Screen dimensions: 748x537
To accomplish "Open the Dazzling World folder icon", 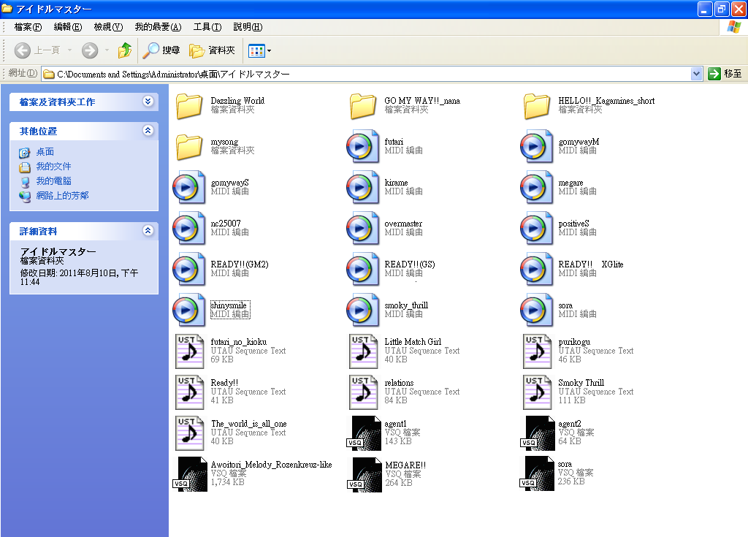I will pyautogui.click(x=189, y=106).
